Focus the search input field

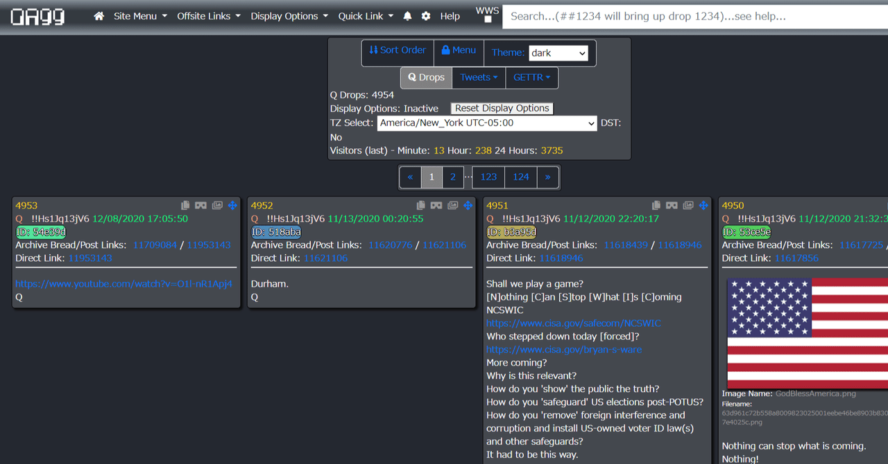[x=695, y=16]
